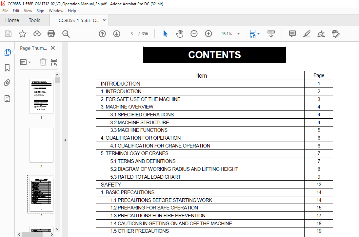Toggle the document star favorite

tap(22, 34)
